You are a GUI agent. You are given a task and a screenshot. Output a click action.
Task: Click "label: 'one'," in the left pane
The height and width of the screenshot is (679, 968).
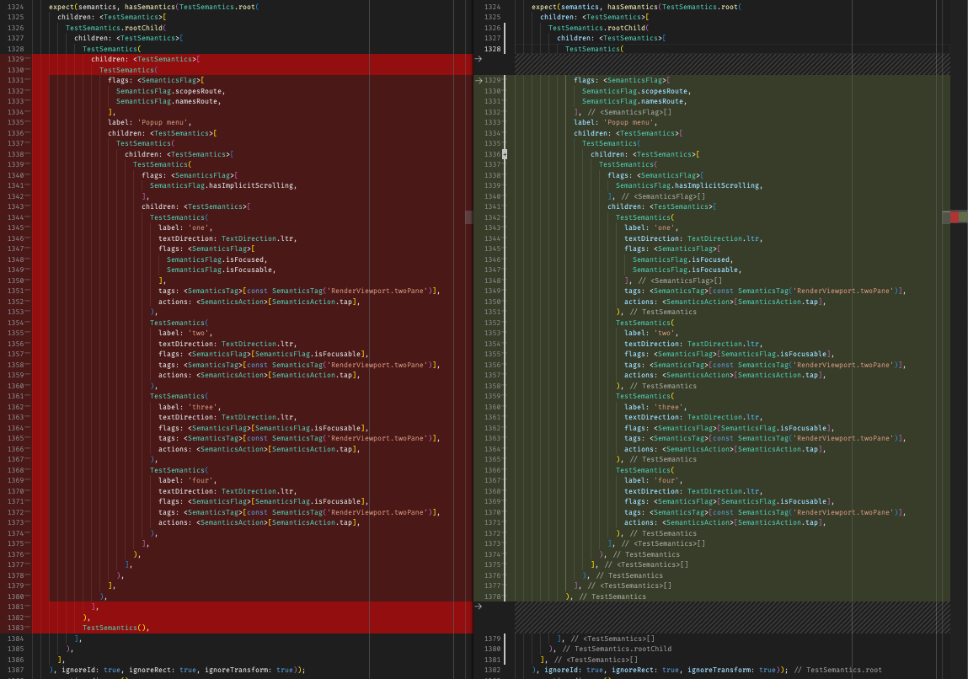(x=185, y=227)
